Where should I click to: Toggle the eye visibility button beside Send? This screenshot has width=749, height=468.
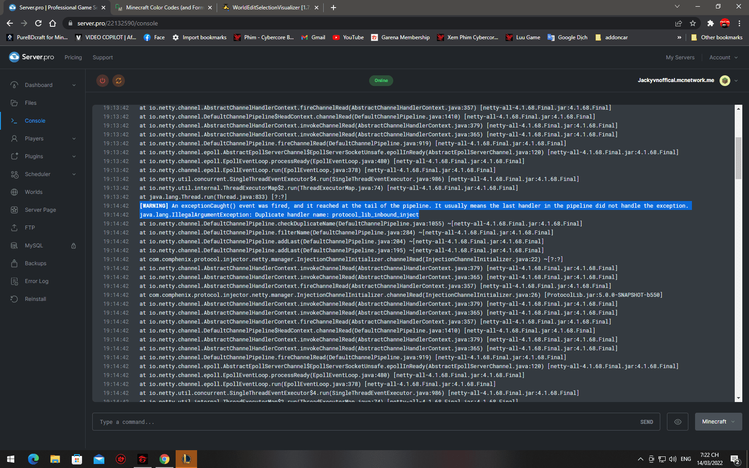(678, 422)
